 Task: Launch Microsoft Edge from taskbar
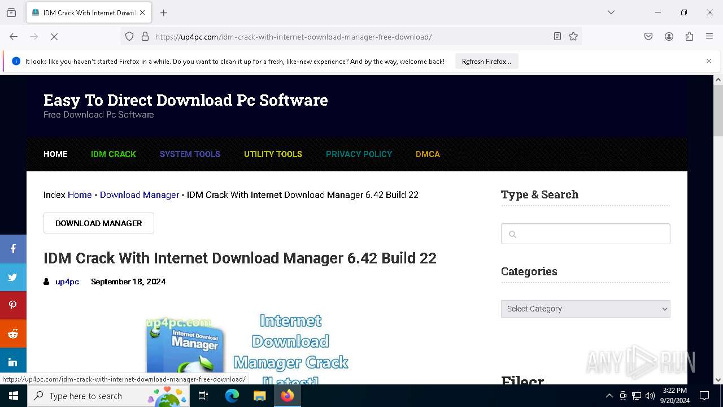click(232, 396)
